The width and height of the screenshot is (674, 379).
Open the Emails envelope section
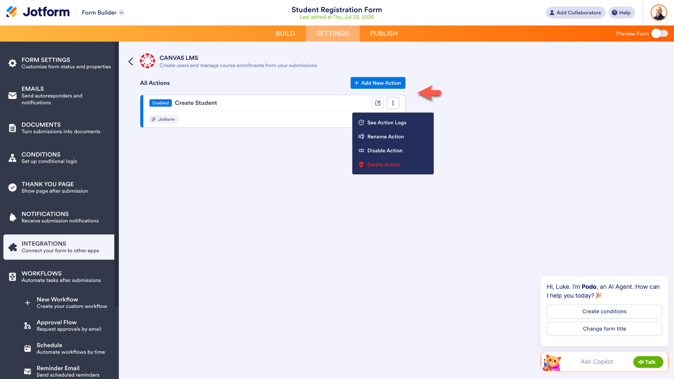point(13,95)
